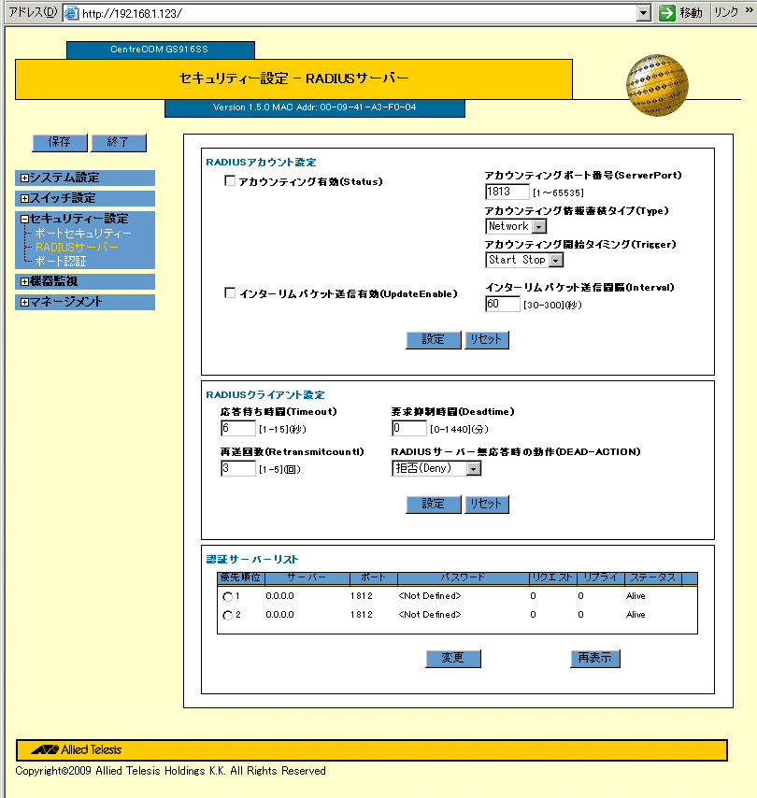Viewport: 757px width, 798px height.
Task: Expand the マネージメント tree node
Action: coord(25,302)
